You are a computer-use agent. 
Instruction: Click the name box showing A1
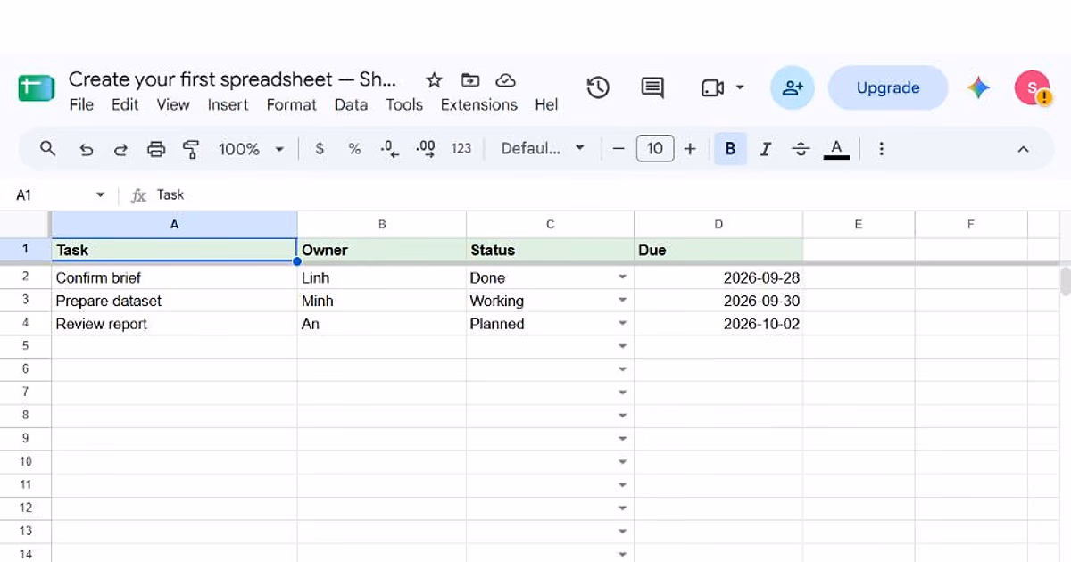coord(52,194)
